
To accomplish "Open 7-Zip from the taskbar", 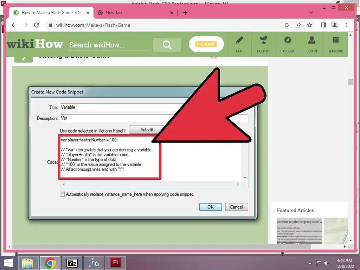I will point(72,263).
